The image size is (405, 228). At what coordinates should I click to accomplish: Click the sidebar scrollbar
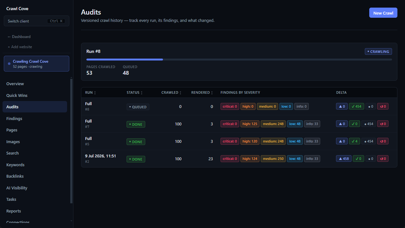coord(71,141)
